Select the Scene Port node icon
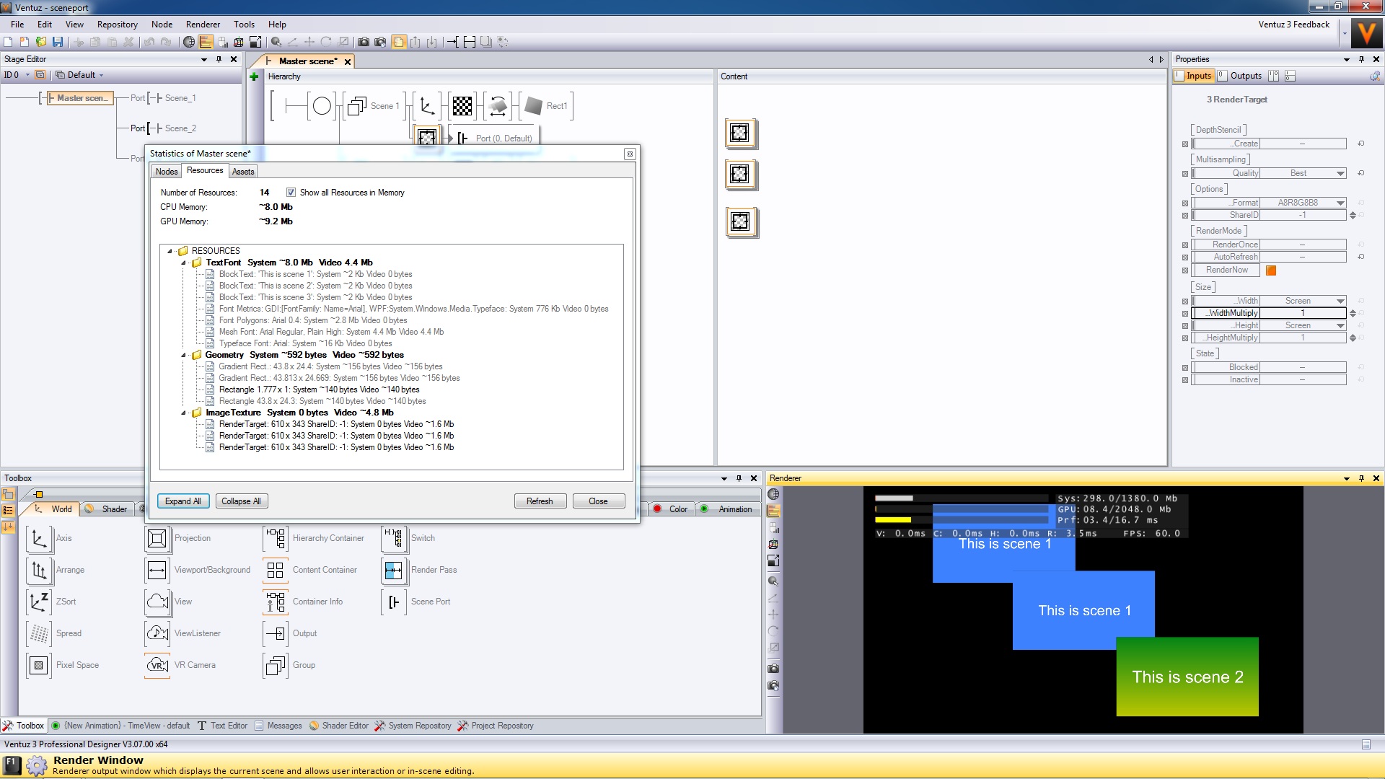Screen dimensions: 1385x779 [x=393, y=602]
